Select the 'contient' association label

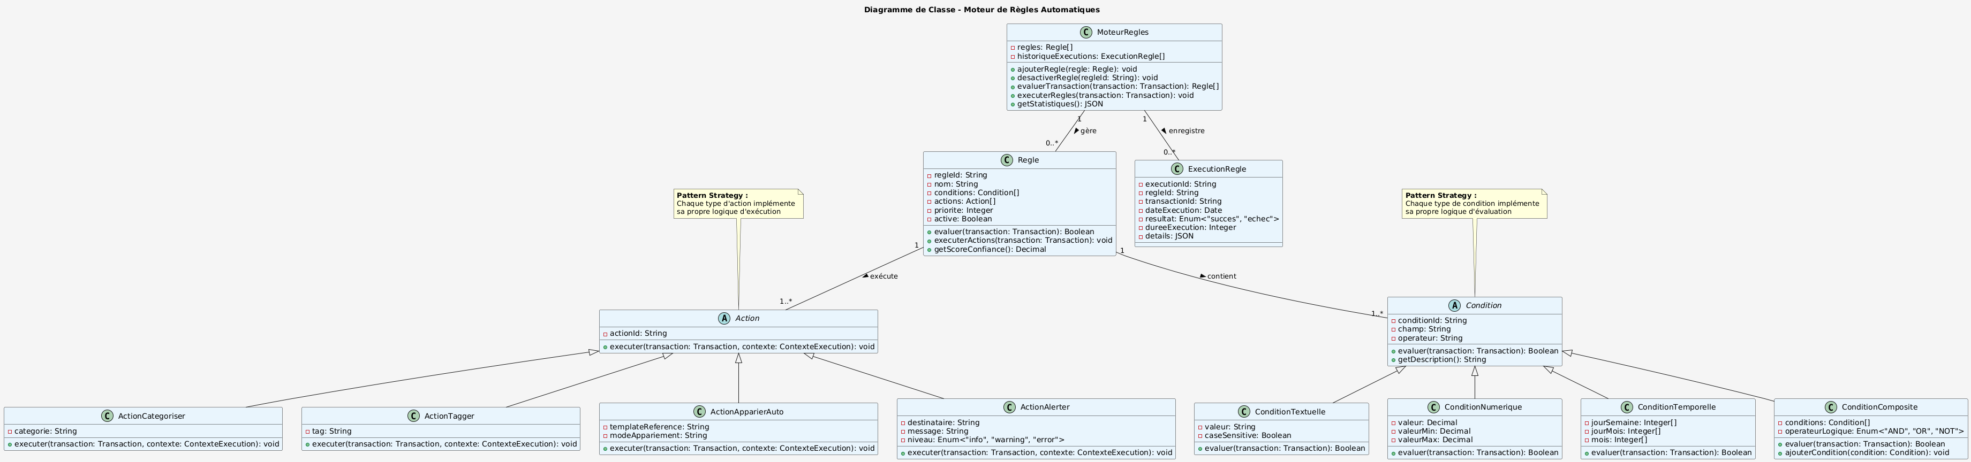[x=1221, y=276]
